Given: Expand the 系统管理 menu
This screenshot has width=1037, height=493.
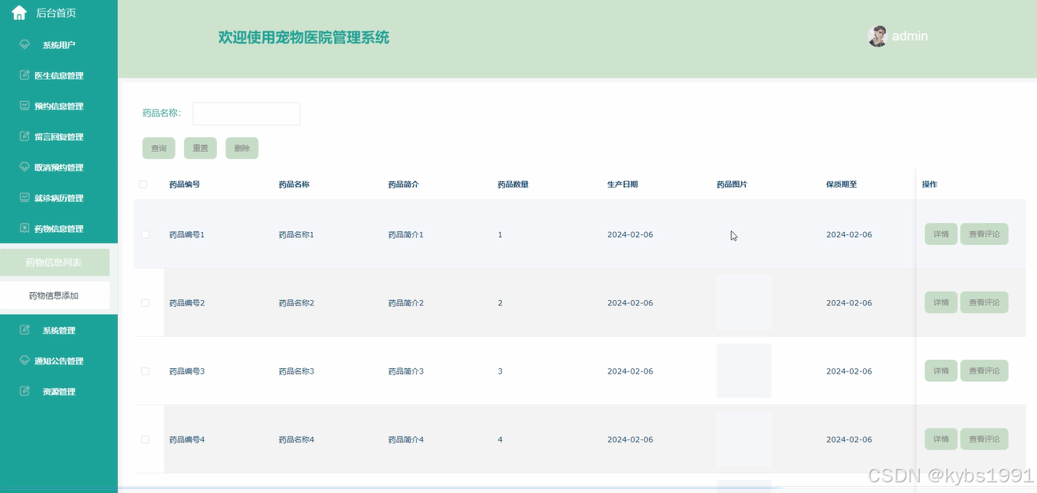Looking at the screenshot, I should point(59,331).
